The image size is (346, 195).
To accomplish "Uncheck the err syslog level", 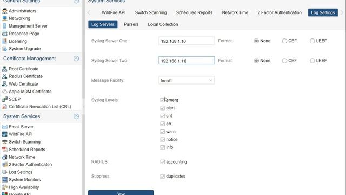I will (162, 123).
